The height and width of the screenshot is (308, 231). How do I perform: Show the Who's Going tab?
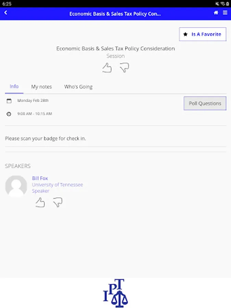78,87
